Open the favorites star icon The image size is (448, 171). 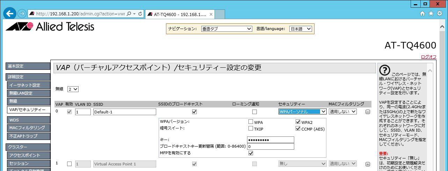(x=431, y=14)
